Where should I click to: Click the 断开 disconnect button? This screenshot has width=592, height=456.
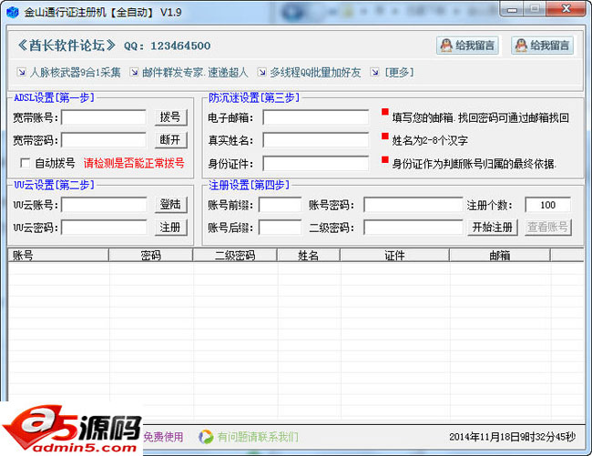click(170, 140)
